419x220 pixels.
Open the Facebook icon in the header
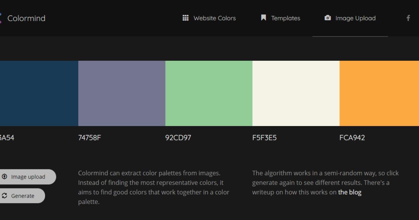408,18
